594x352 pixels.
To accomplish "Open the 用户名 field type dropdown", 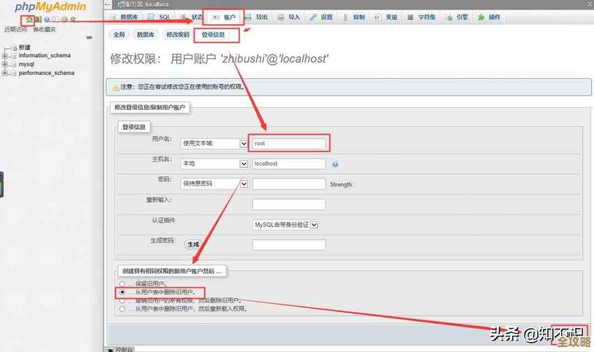I will tap(214, 143).
